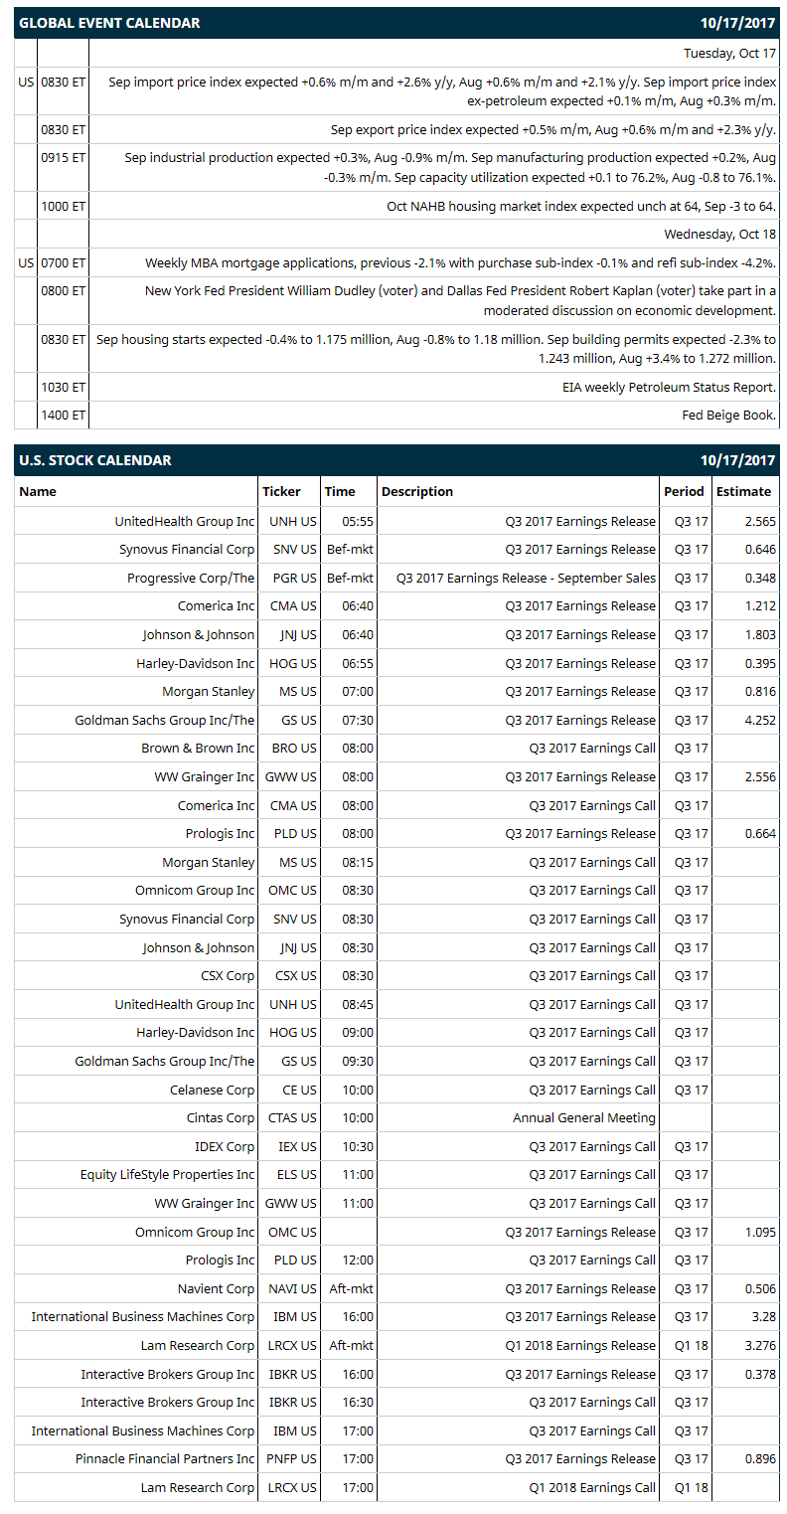Click the Sep export price index event

point(553,129)
